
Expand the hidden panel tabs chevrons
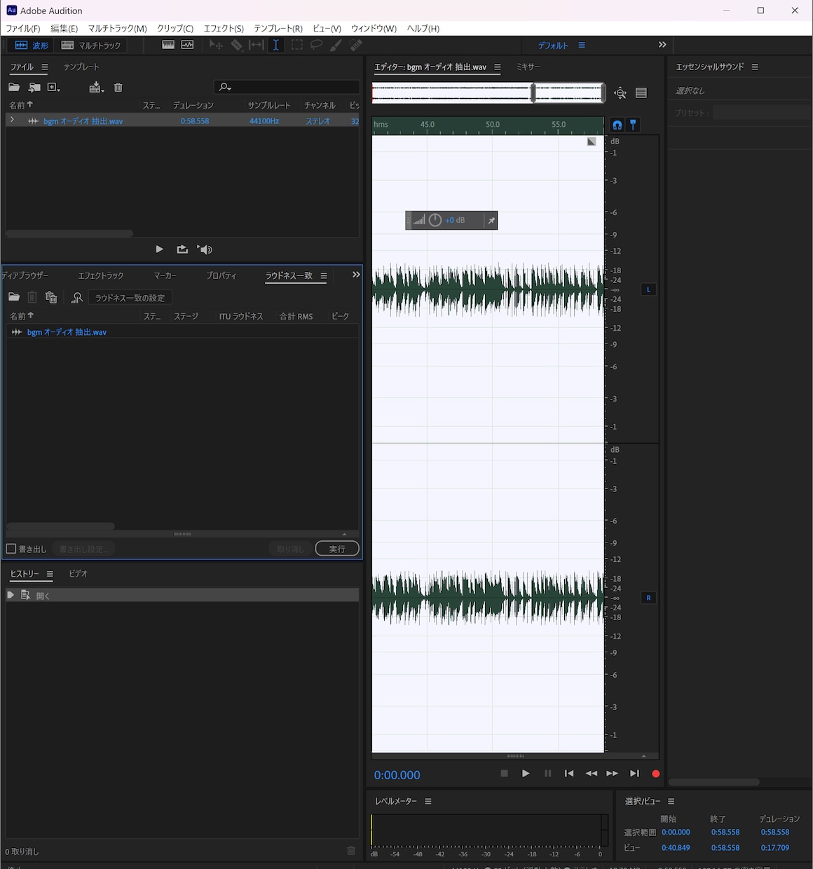pyautogui.click(x=356, y=275)
